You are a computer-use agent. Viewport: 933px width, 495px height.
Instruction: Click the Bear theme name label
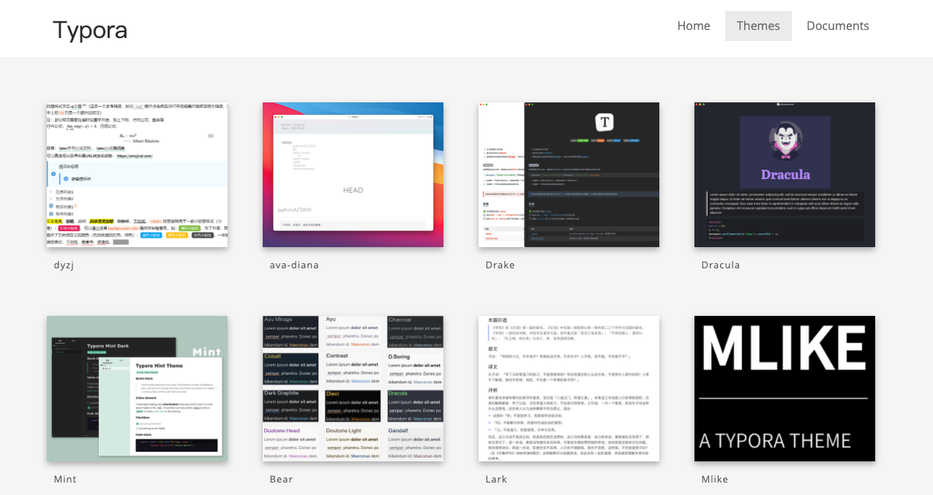click(281, 479)
